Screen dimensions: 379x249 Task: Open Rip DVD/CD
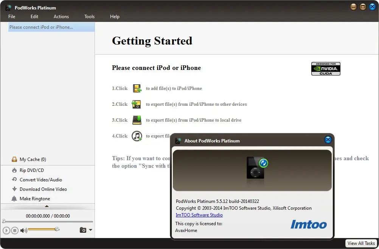[x=32, y=170]
